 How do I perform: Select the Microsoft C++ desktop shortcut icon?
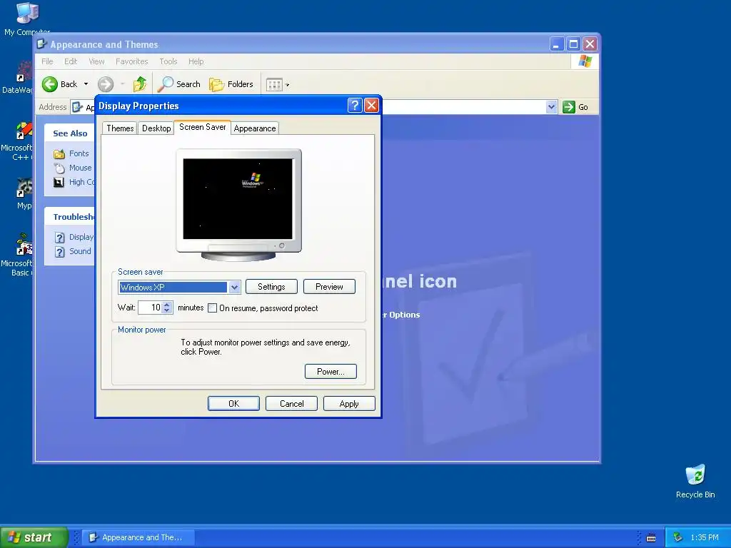[x=24, y=131]
